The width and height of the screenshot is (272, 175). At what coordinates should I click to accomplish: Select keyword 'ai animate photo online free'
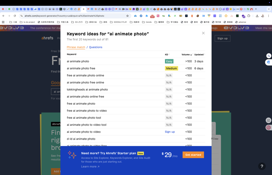(x=85, y=97)
